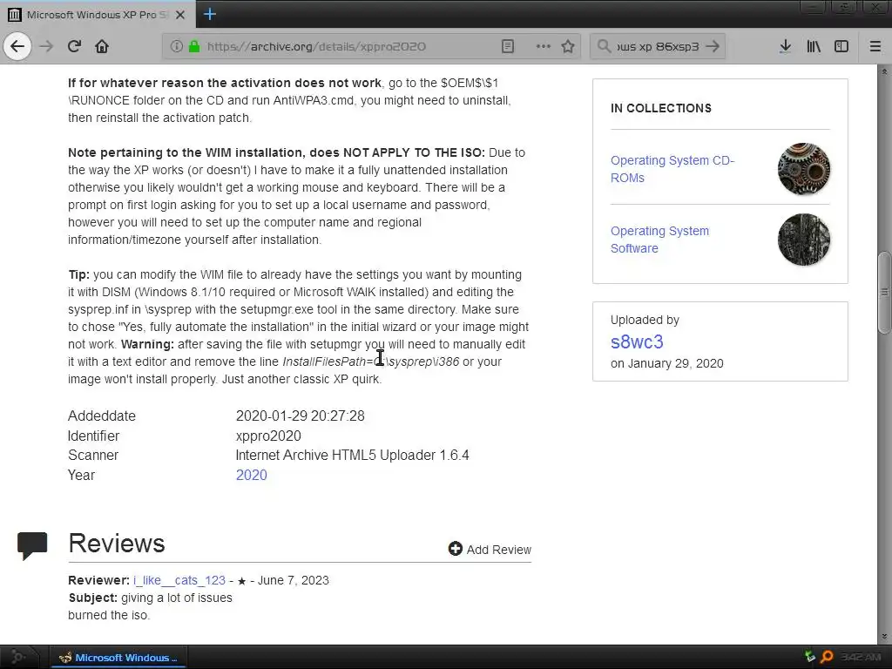
Task: Open the library bookshelf icon
Action: [x=814, y=46]
